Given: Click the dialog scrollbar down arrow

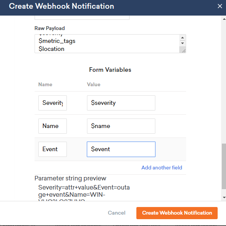Looking at the screenshot, I should 224,198.
